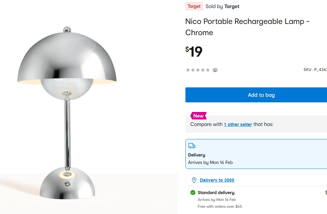Open the bold Target seller name link
The height and width of the screenshot is (214, 327).
point(232,6)
